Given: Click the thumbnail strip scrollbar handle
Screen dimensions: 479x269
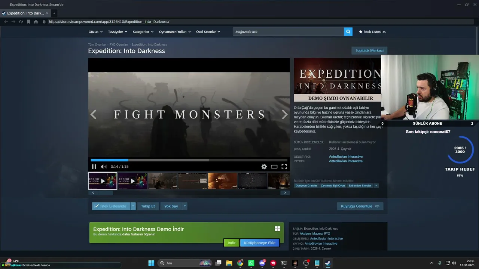Looking at the screenshot, I should (106, 193).
